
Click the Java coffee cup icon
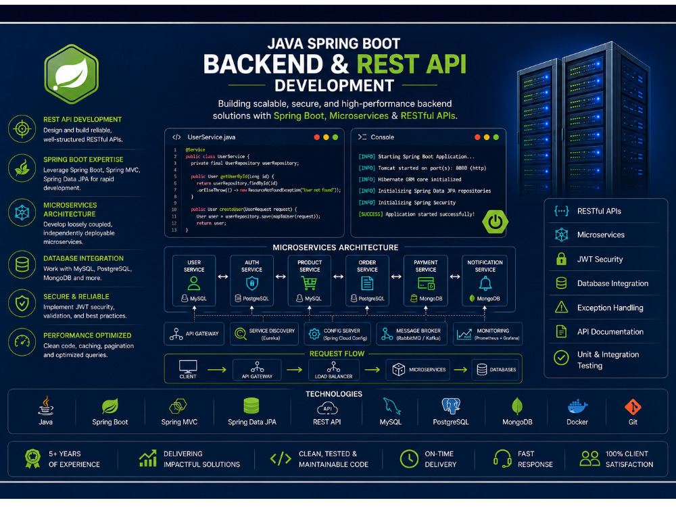pyautogui.click(x=46, y=406)
